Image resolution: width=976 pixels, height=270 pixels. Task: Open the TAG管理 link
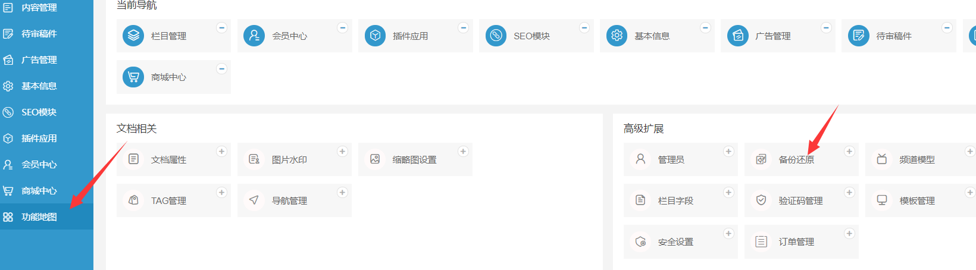tap(168, 201)
